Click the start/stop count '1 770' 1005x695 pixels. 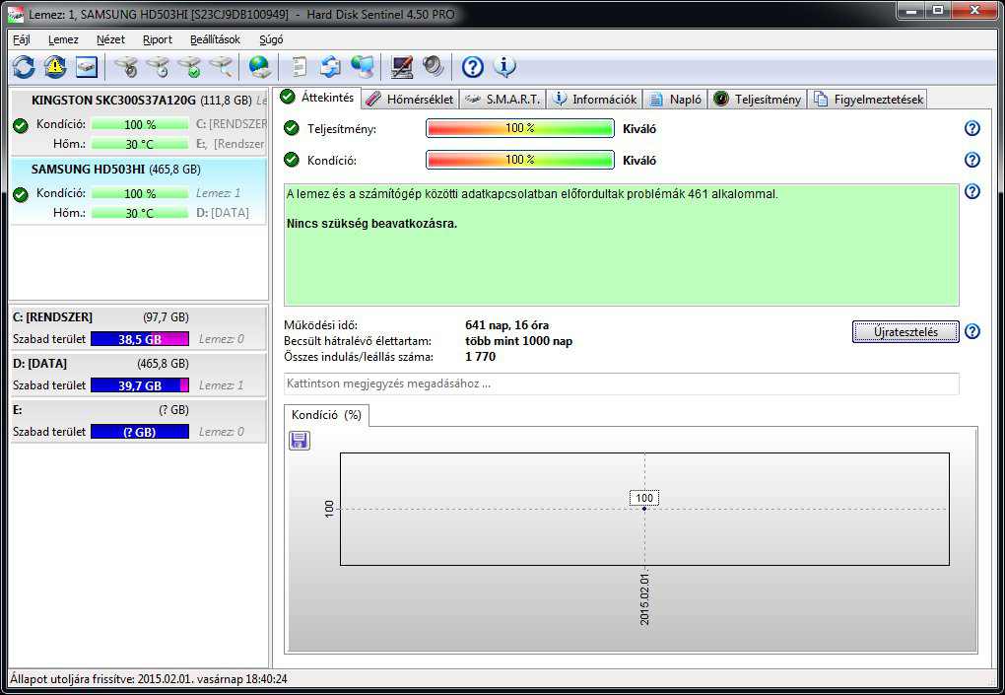(x=480, y=357)
